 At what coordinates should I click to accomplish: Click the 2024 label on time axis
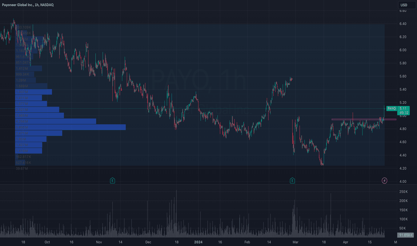[198, 242]
